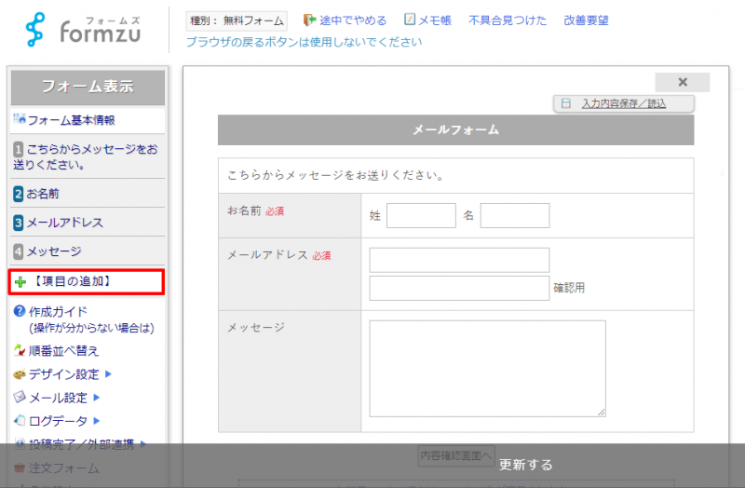Click the メール設定 envelope icon

click(x=20, y=398)
